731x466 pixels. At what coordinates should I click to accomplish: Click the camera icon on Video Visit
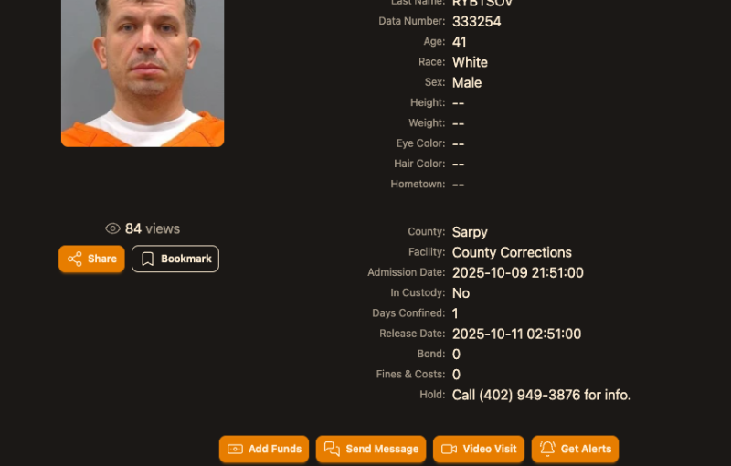point(449,449)
